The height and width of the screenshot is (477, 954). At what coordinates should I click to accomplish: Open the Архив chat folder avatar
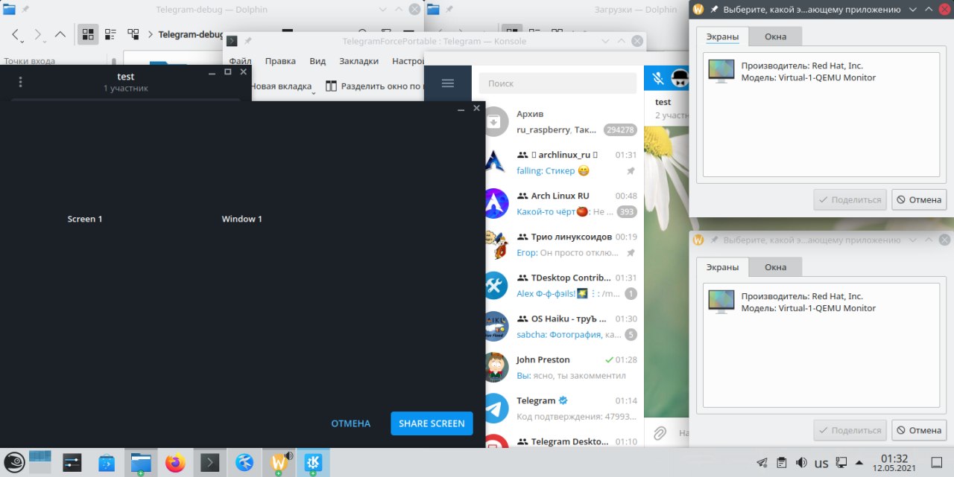pos(496,121)
